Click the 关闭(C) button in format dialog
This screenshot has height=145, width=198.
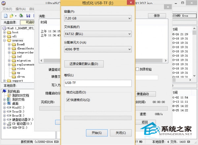121,133
